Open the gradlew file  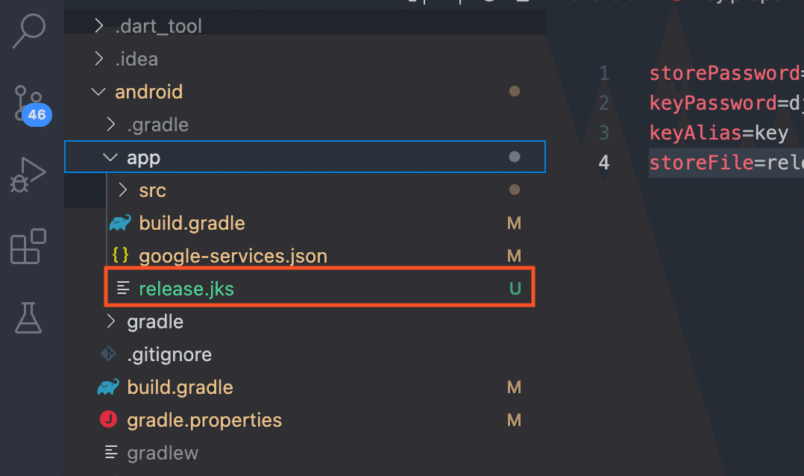click(163, 453)
